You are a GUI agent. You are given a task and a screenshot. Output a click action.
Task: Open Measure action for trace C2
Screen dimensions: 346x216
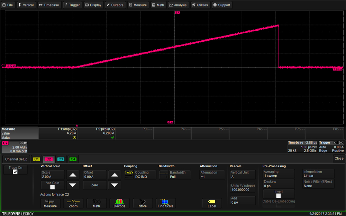point(51,203)
